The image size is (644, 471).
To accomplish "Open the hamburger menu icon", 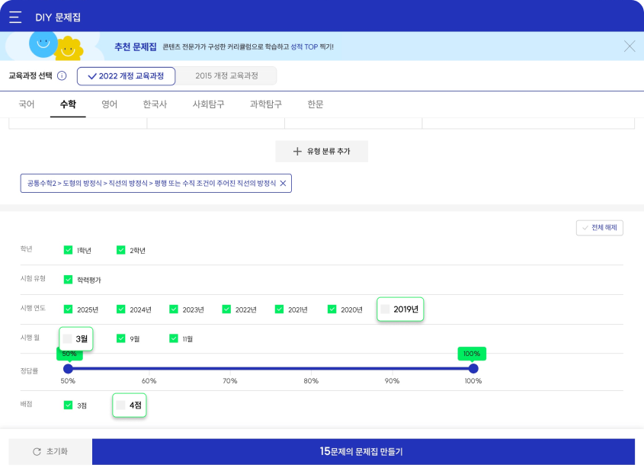I will (x=15, y=17).
